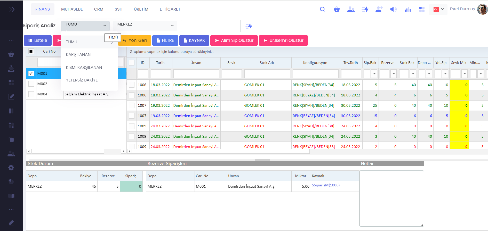The image size is (488, 231).
Task: Click the users group icon in header
Action: (351, 10)
